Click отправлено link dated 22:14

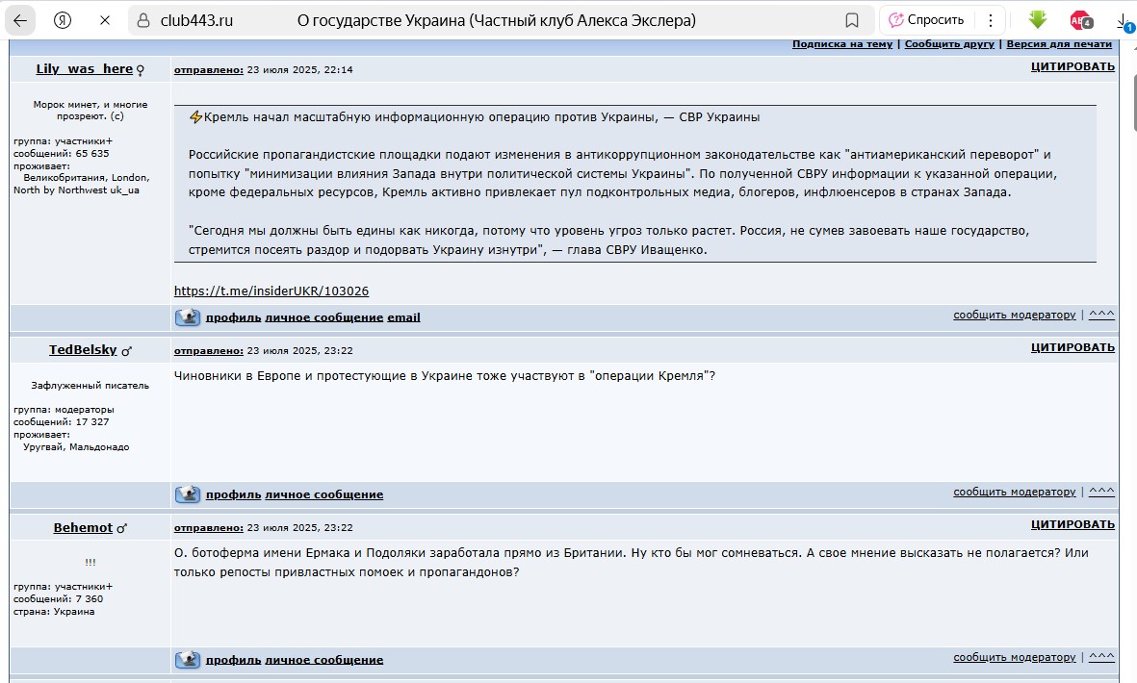(208, 69)
